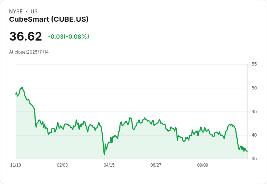Click the 45 label on the price axis
This screenshot has width=267, height=184.
pos(254,112)
